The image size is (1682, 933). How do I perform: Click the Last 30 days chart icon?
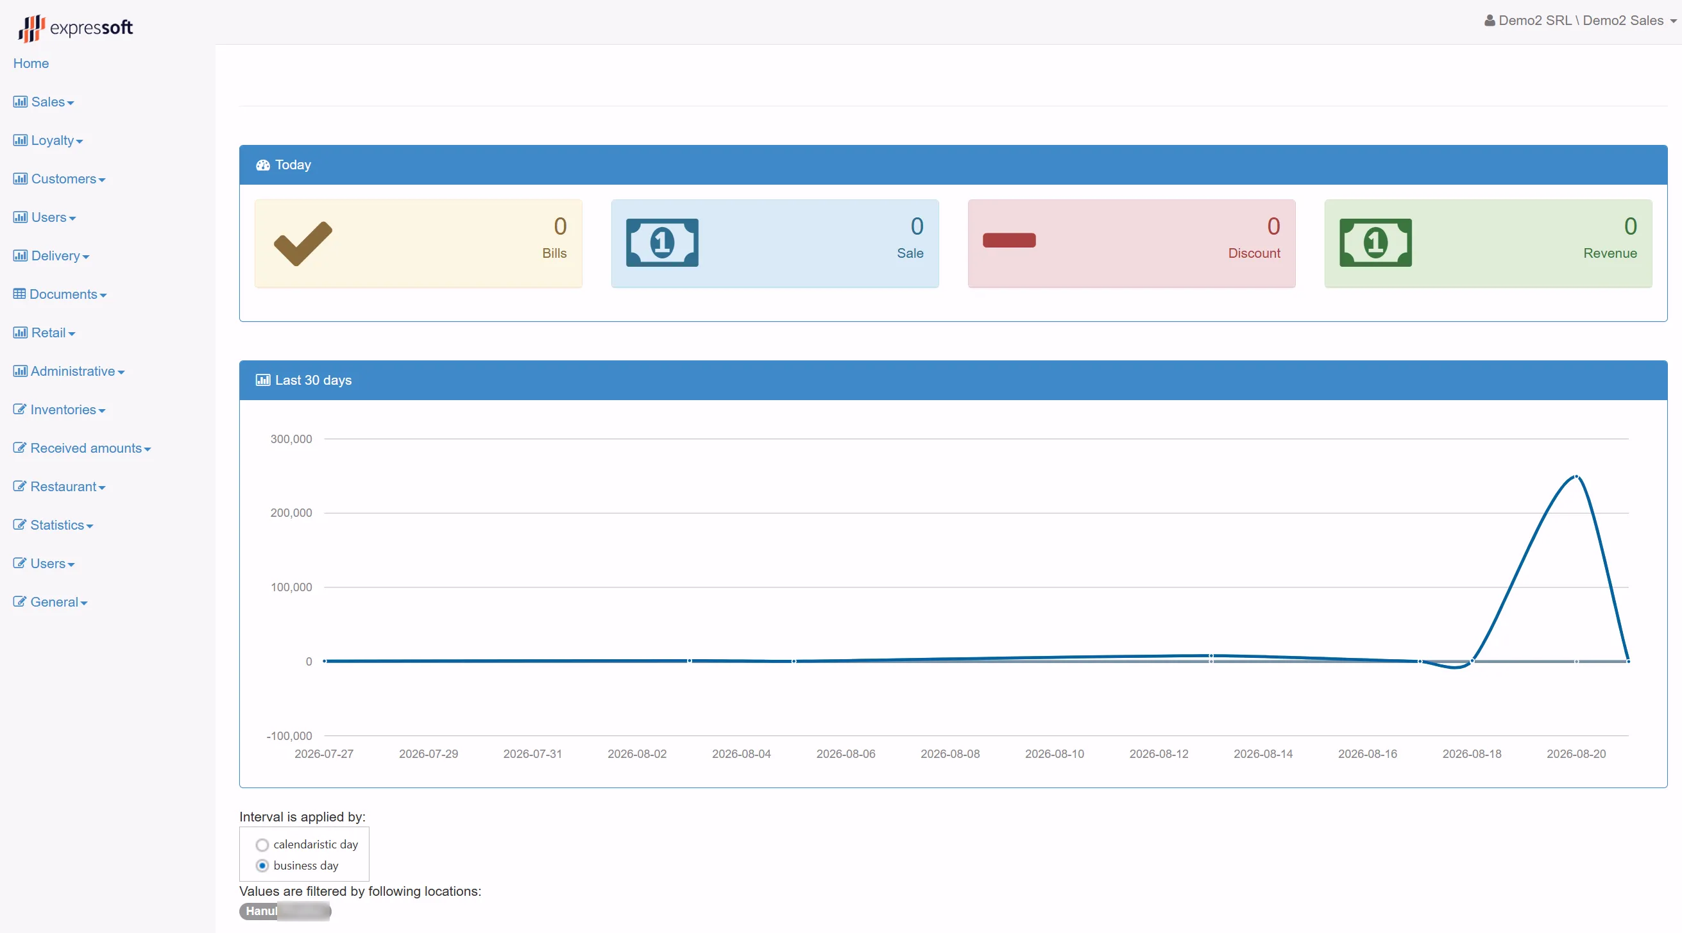click(x=263, y=380)
